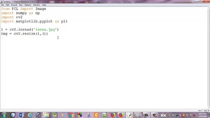The image size is (210, 118).
Task: Open the pen tablet tray icon
Action: coord(163,115)
